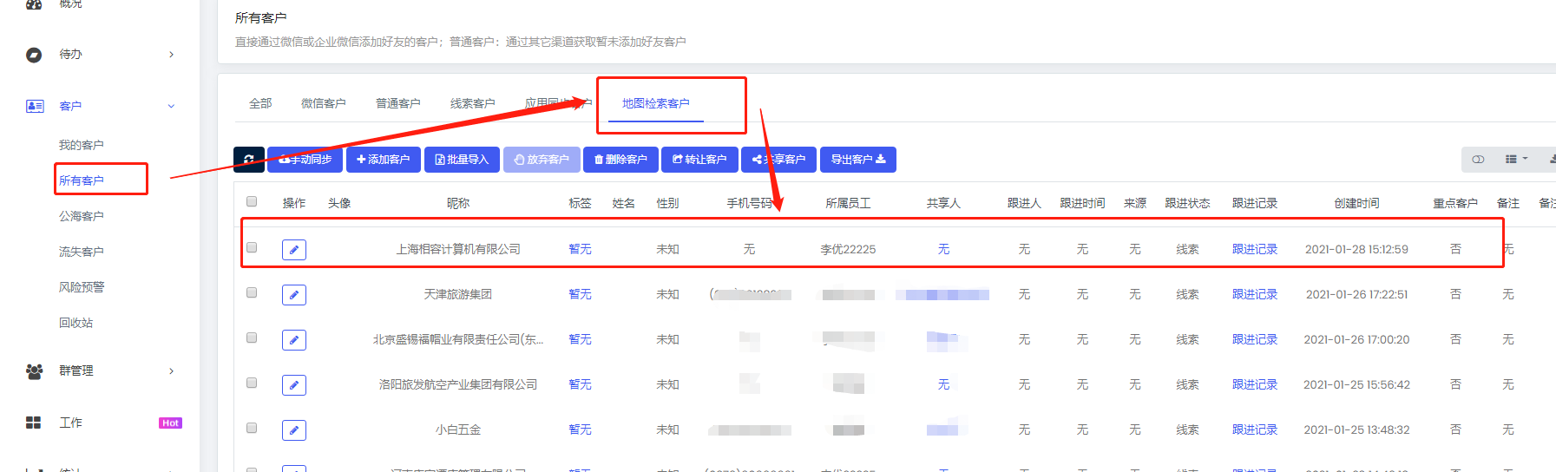Open the columns list dropdown
This screenshot has width=1556, height=472.
click(x=1516, y=160)
